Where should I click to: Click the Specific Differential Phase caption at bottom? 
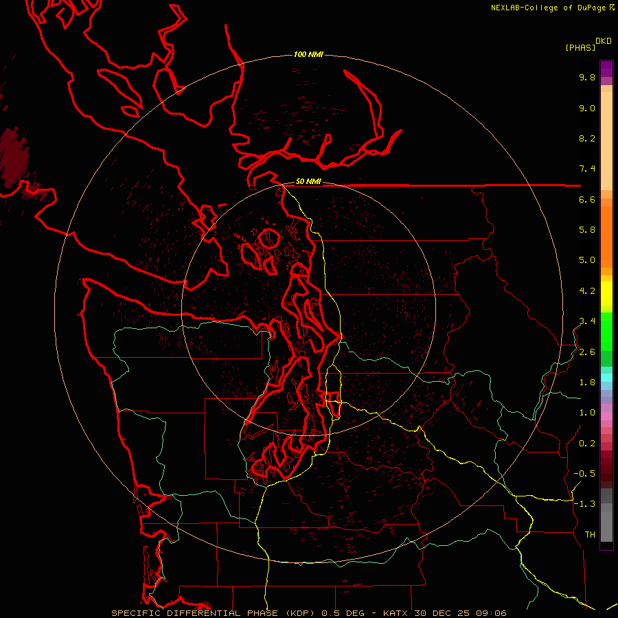pyautogui.click(x=308, y=613)
